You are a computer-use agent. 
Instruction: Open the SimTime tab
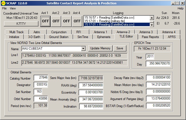point(83,37)
